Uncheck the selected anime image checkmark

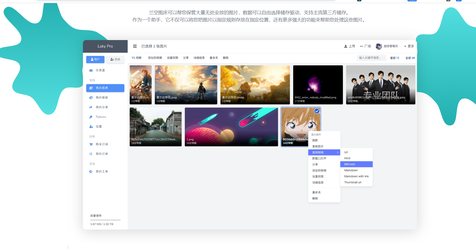pyautogui.click(x=317, y=111)
